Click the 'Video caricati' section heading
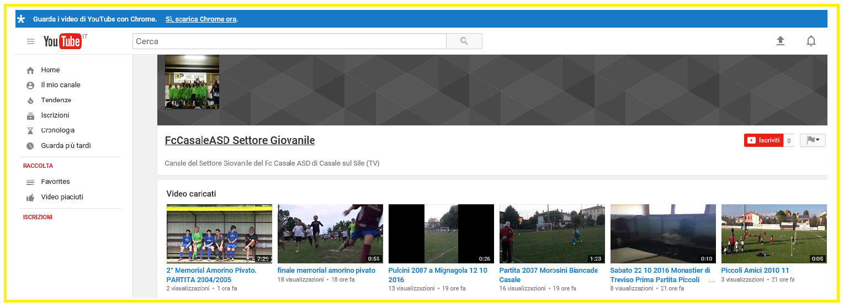Viewport: 844px width, 307px height. 191,194
